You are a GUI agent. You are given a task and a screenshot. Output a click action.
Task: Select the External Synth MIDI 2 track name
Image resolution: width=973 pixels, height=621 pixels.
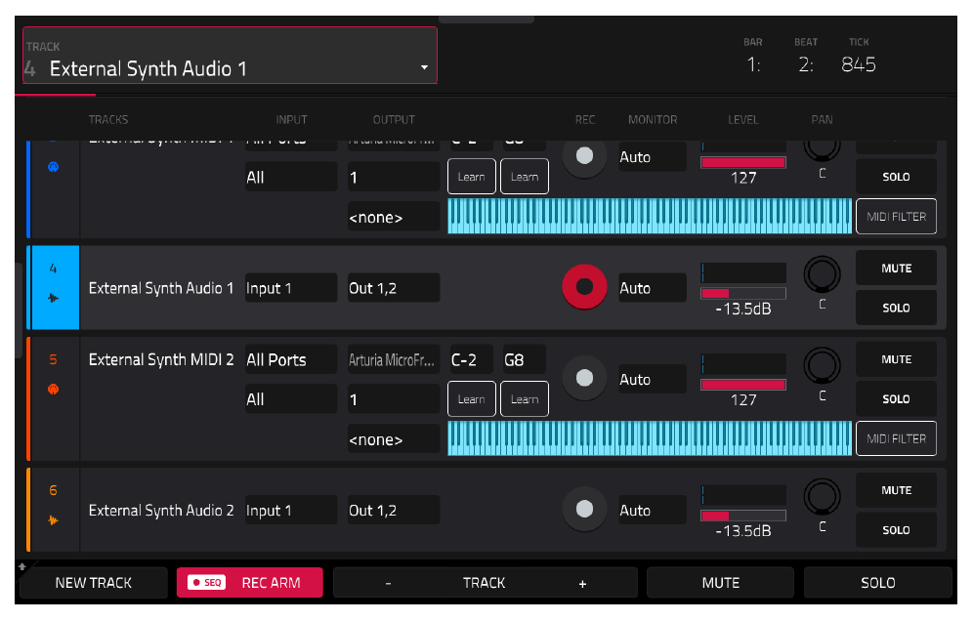point(161,360)
